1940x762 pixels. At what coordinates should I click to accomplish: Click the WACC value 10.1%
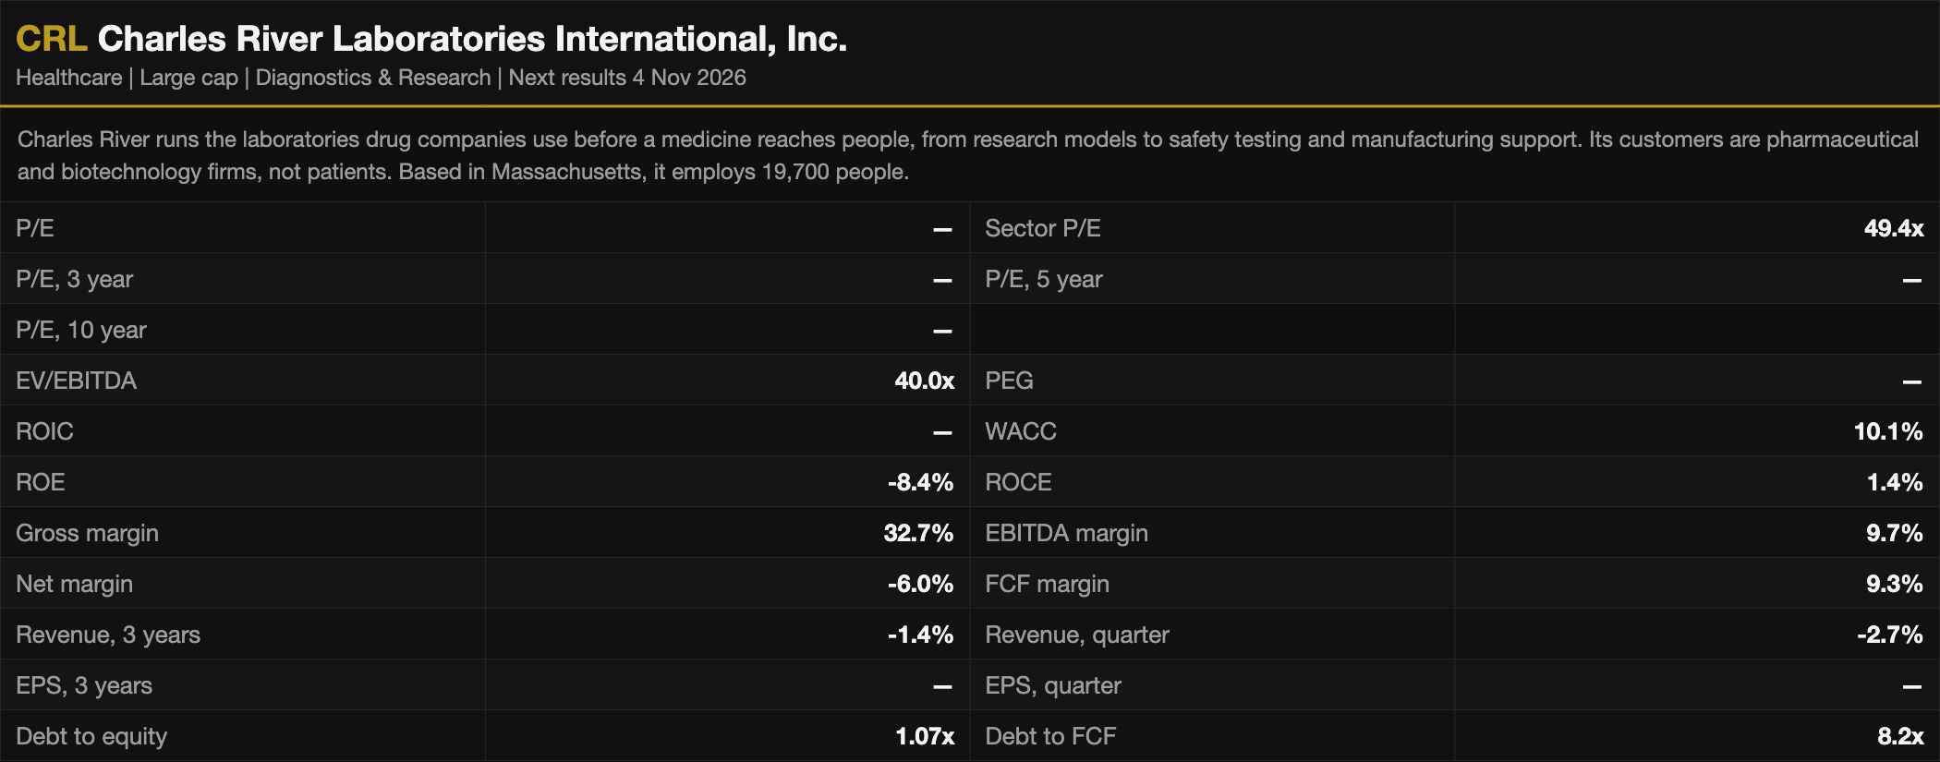coord(1888,431)
